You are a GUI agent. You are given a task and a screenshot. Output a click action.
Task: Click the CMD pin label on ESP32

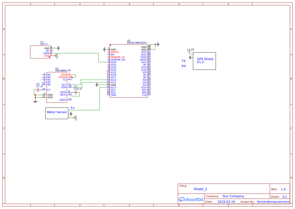click(114, 95)
